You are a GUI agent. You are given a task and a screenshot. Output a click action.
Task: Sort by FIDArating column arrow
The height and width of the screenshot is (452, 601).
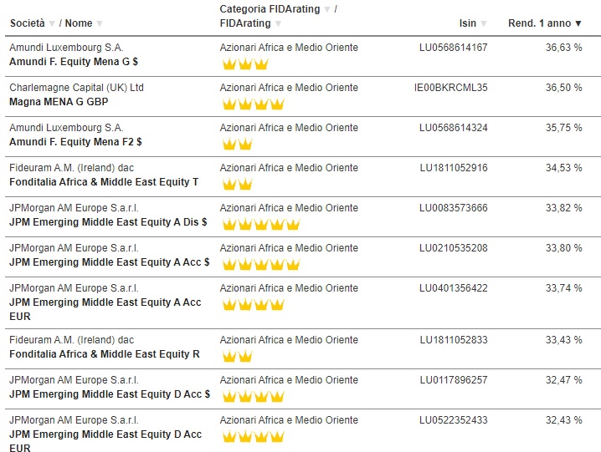278,23
